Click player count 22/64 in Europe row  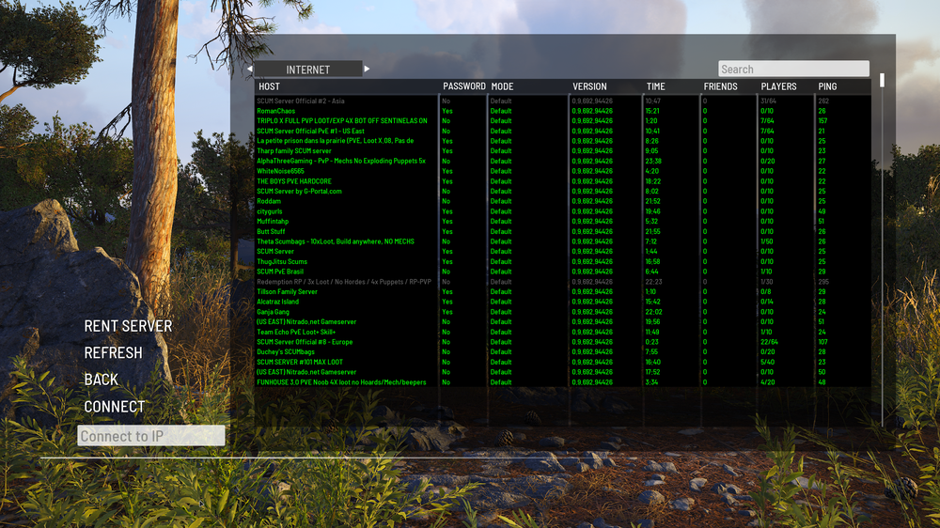click(x=769, y=342)
